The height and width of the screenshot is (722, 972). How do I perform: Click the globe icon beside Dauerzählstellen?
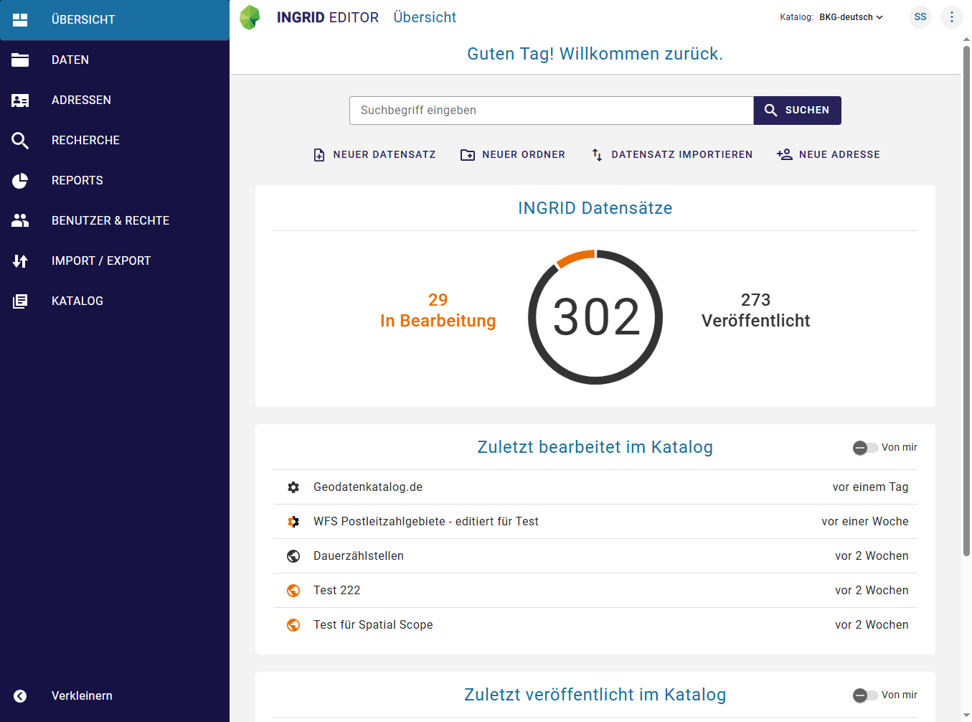pyautogui.click(x=293, y=556)
